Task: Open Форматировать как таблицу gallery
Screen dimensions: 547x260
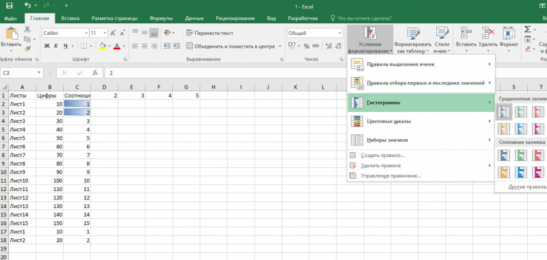Action: (x=413, y=40)
